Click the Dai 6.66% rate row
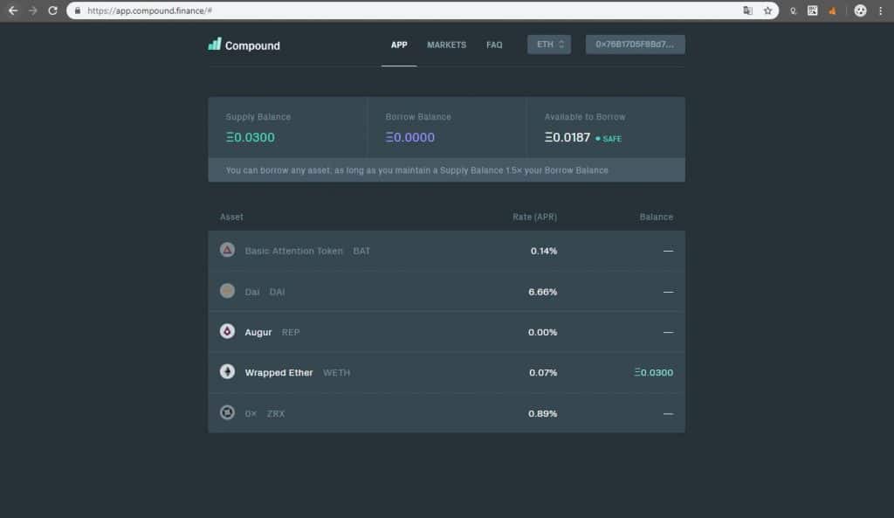The width and height of the screenshot is (894, 518). click(x=446, y=292)
